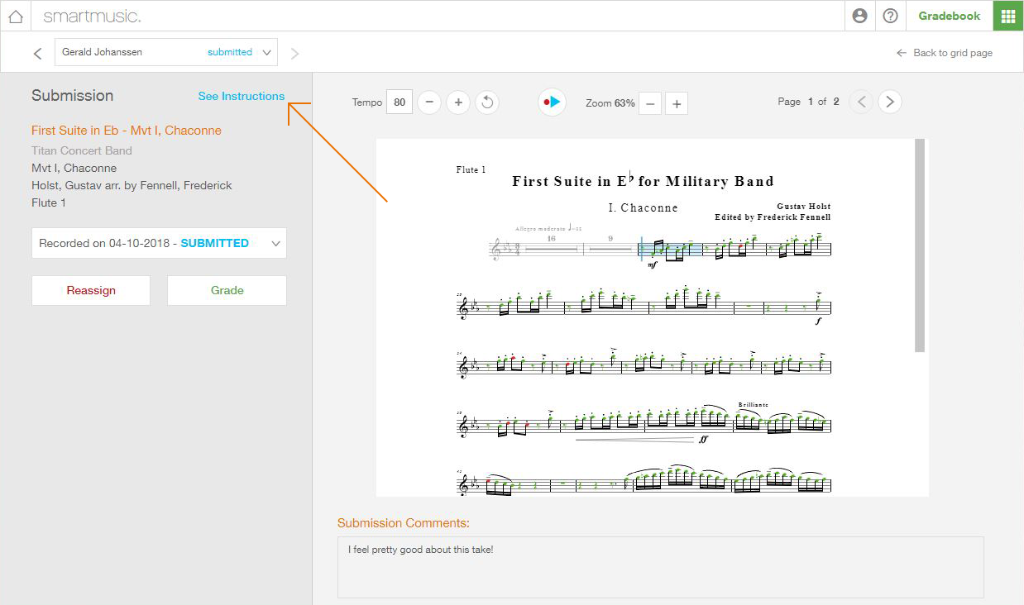Go to the previous score page
The height and width of the screenshot is (605, 1024).
coord(861,102)
